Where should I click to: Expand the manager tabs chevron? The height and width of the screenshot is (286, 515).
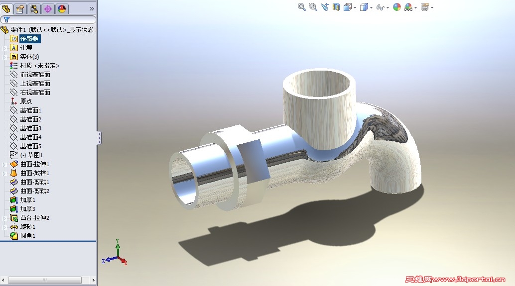[x=92, y=9]
